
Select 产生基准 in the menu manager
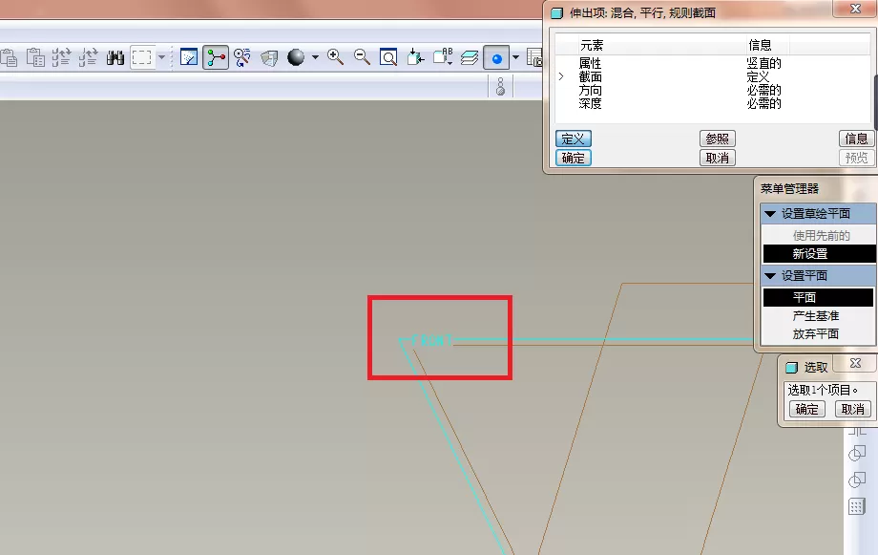click(815, 315)
